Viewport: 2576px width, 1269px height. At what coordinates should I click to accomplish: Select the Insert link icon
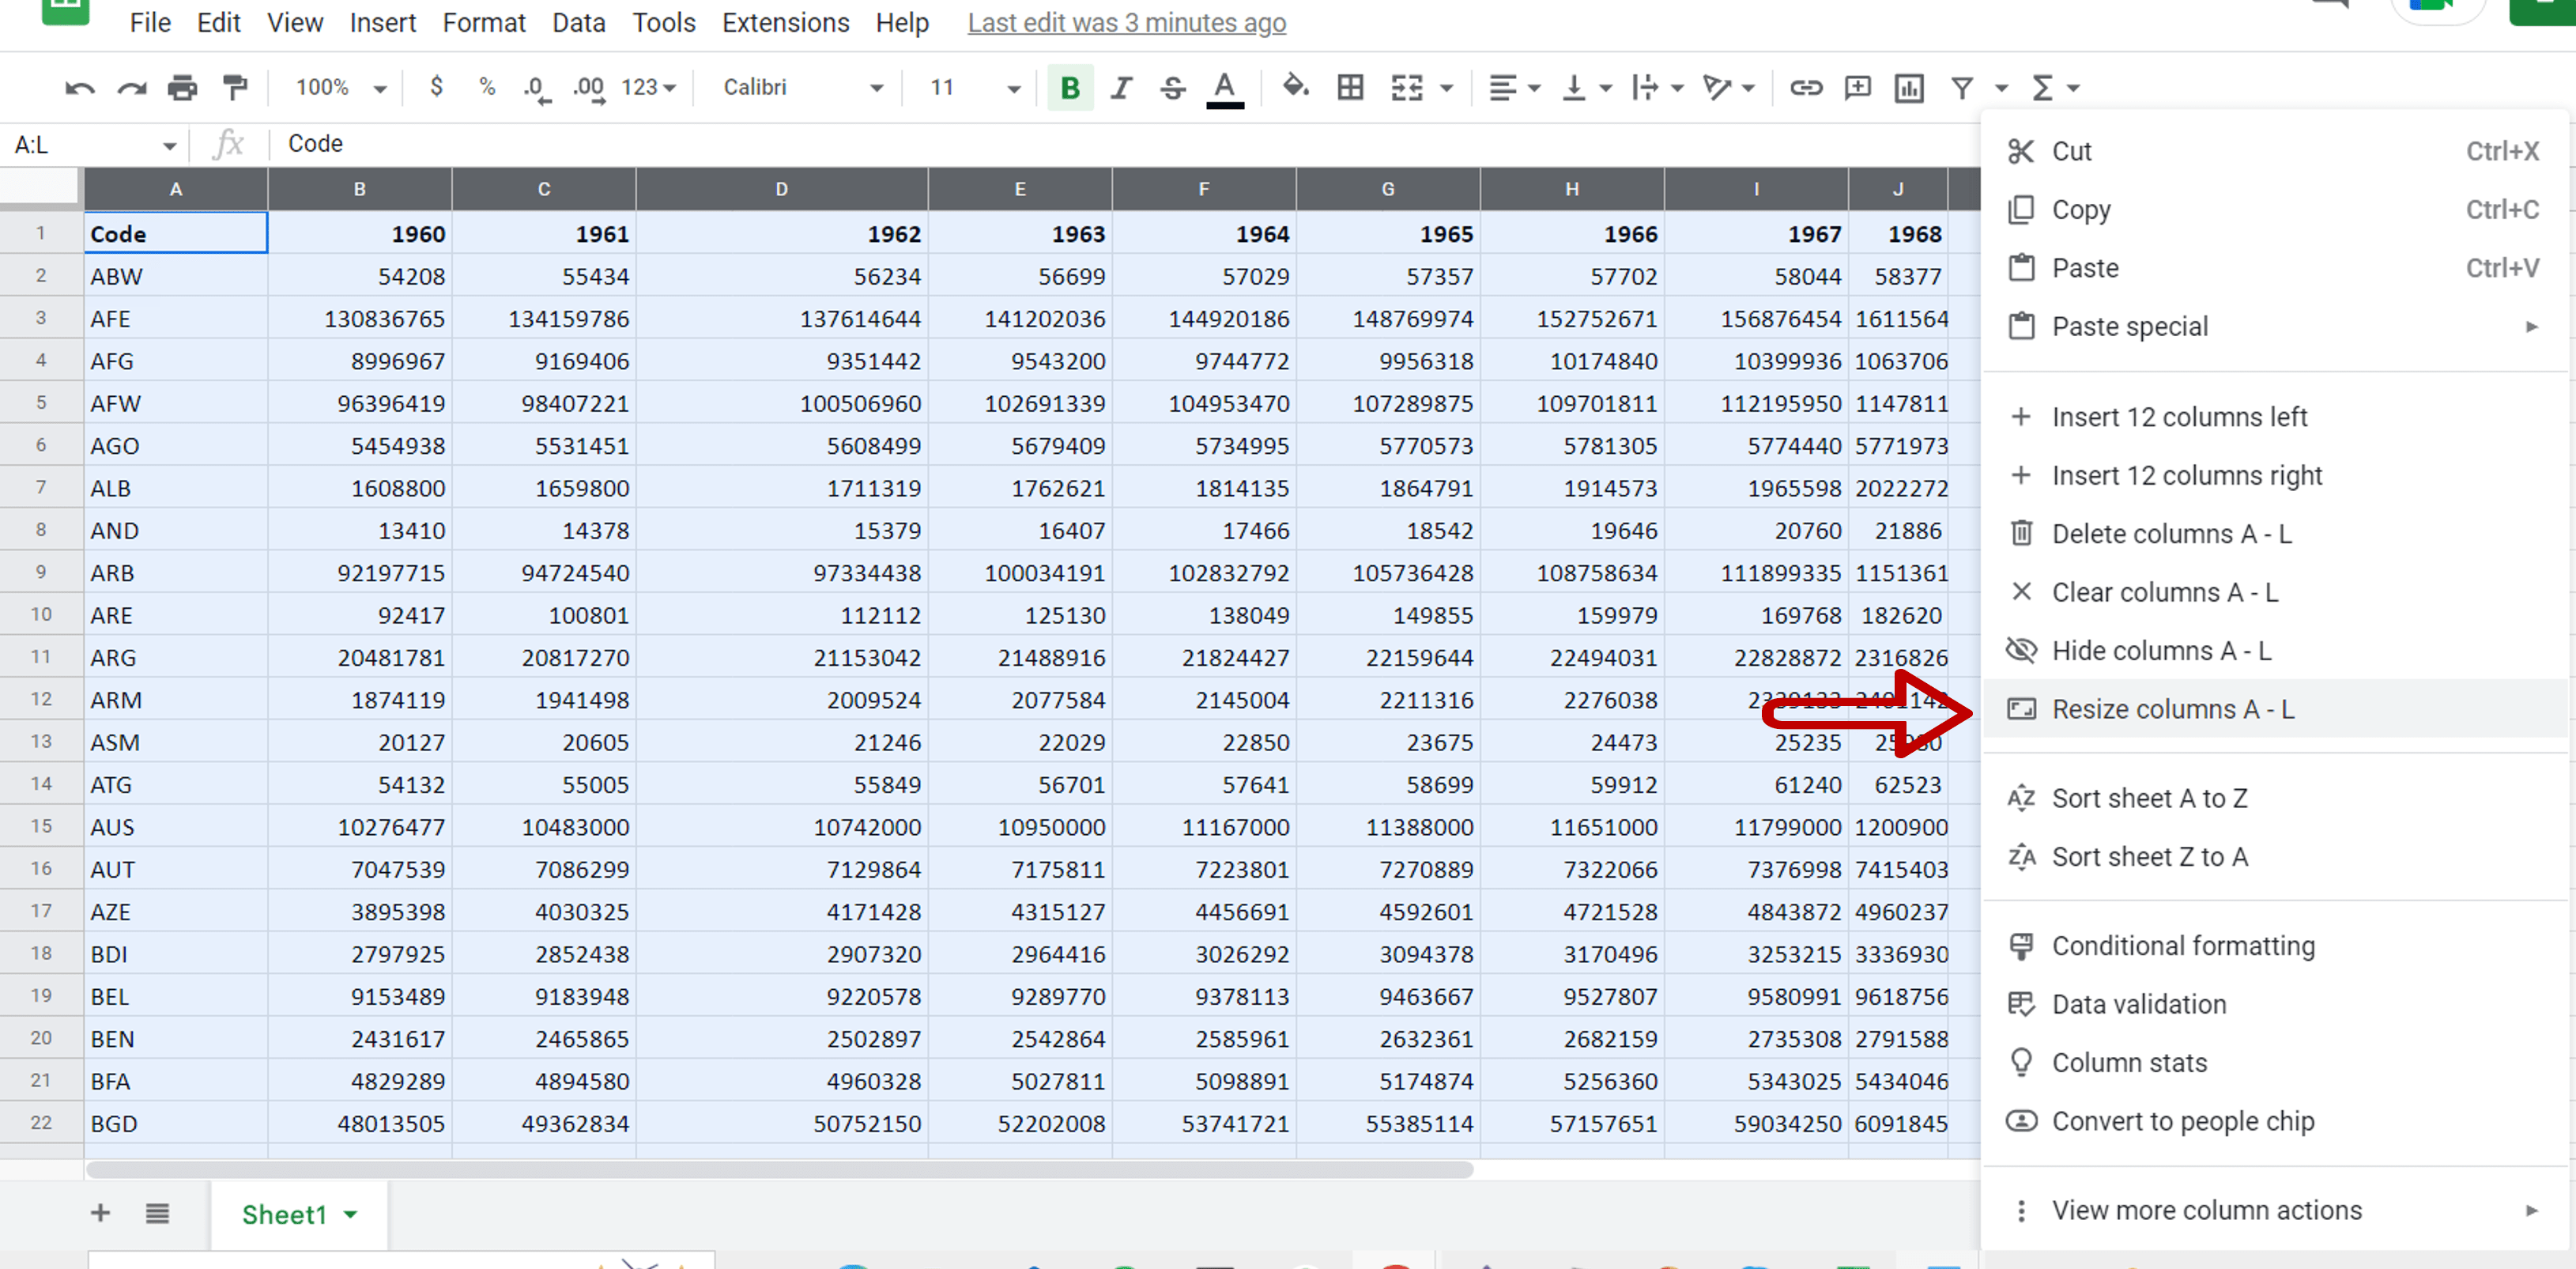pyautogui.click(x=1806, y=88)
